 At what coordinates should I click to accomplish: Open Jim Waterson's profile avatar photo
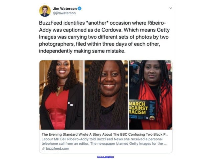point(45,11)
